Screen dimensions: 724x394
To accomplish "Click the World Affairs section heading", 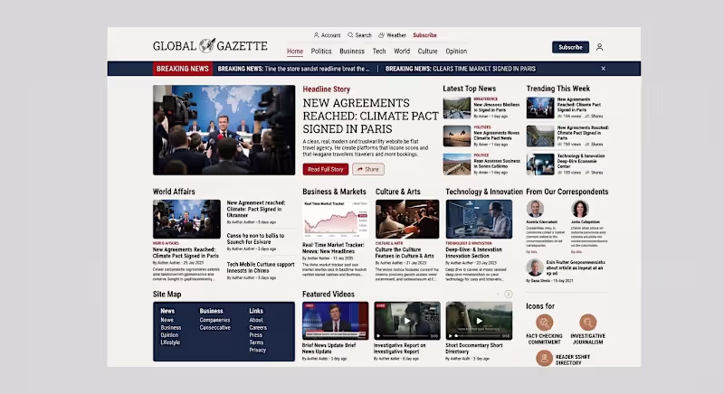I will [174, 192].
